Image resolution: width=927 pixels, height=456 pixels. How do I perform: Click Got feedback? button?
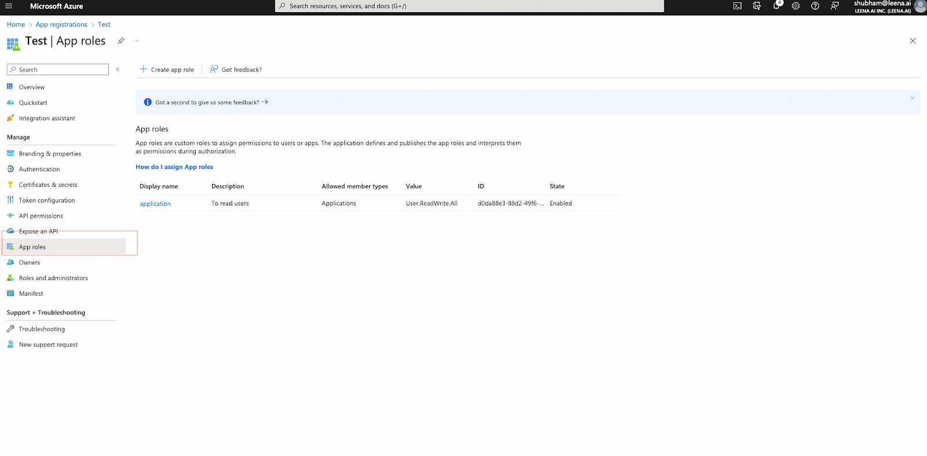click(236, 69)
